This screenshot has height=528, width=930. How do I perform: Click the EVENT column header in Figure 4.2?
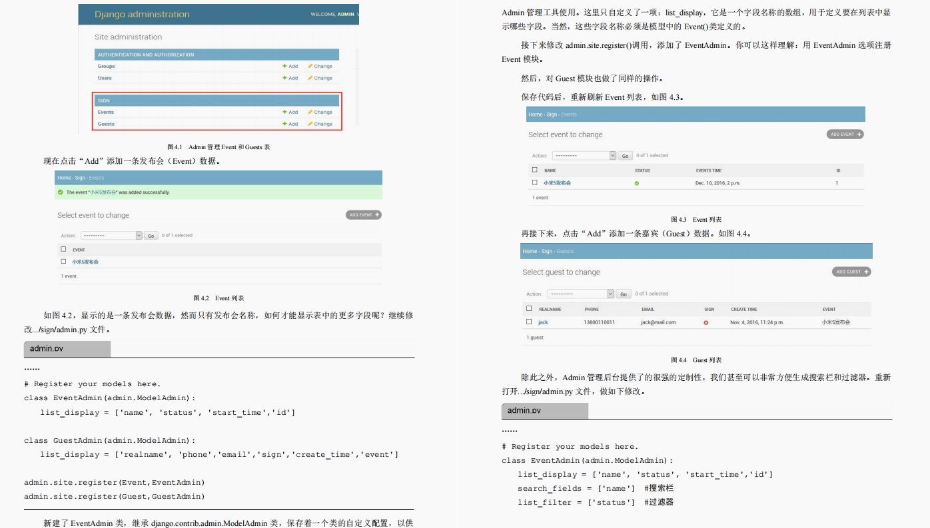pos(79,250)
